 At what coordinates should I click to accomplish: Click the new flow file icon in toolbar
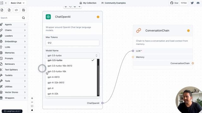click(2, 10)
